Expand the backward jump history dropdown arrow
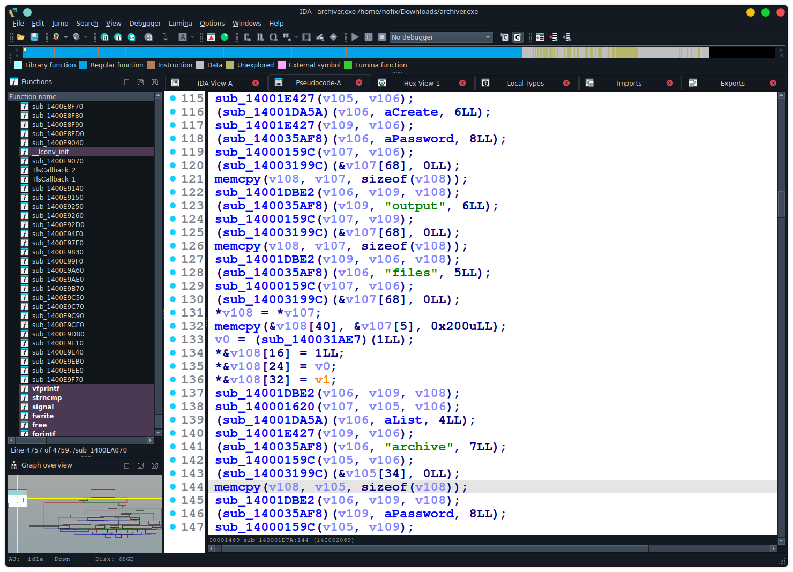 click(x=66, y=37)
